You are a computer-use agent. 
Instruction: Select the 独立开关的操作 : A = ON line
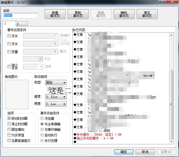coord(93,138)
